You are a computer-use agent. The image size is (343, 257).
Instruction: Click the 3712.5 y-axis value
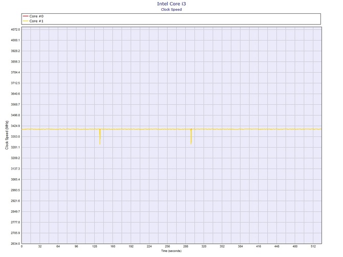tap(15, 83)
